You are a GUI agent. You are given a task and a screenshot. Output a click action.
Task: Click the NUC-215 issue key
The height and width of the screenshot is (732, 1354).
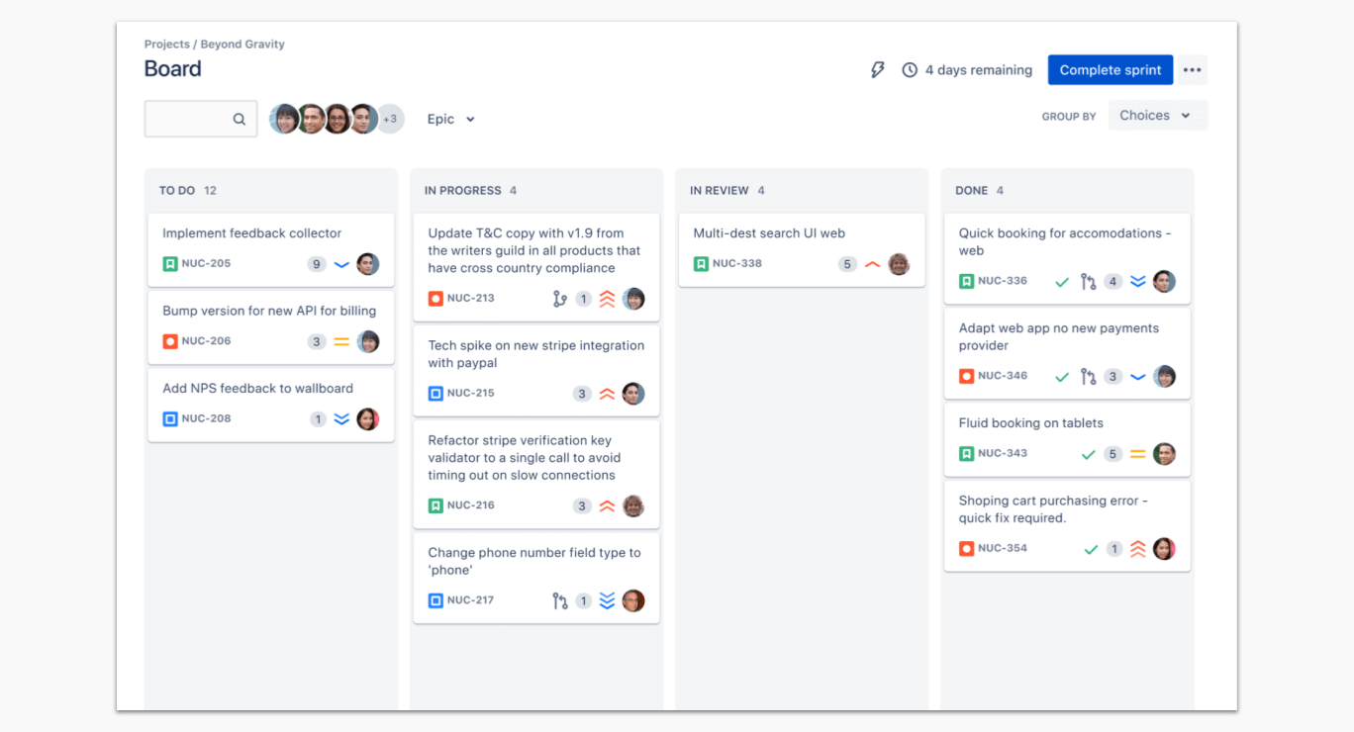[470, 393]
